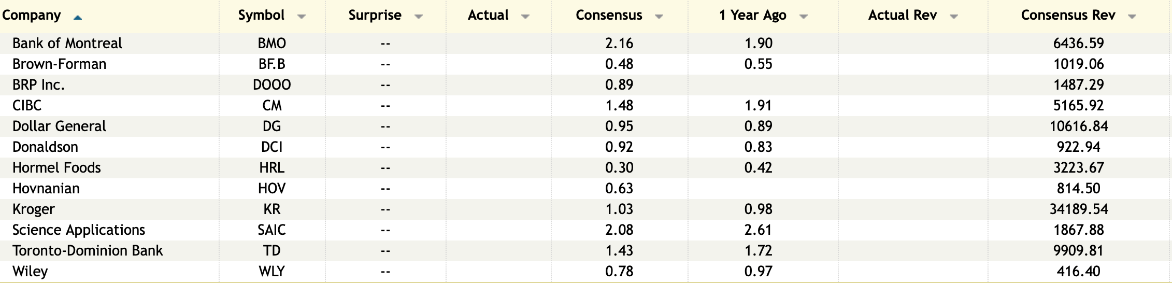Select the Hormel Foods company name
Viewport: 1172px width, 283px height.
click(56, 167)
